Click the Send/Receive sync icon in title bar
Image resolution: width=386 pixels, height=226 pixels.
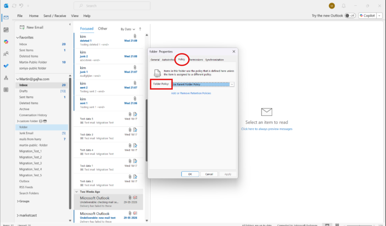point(14,6)
